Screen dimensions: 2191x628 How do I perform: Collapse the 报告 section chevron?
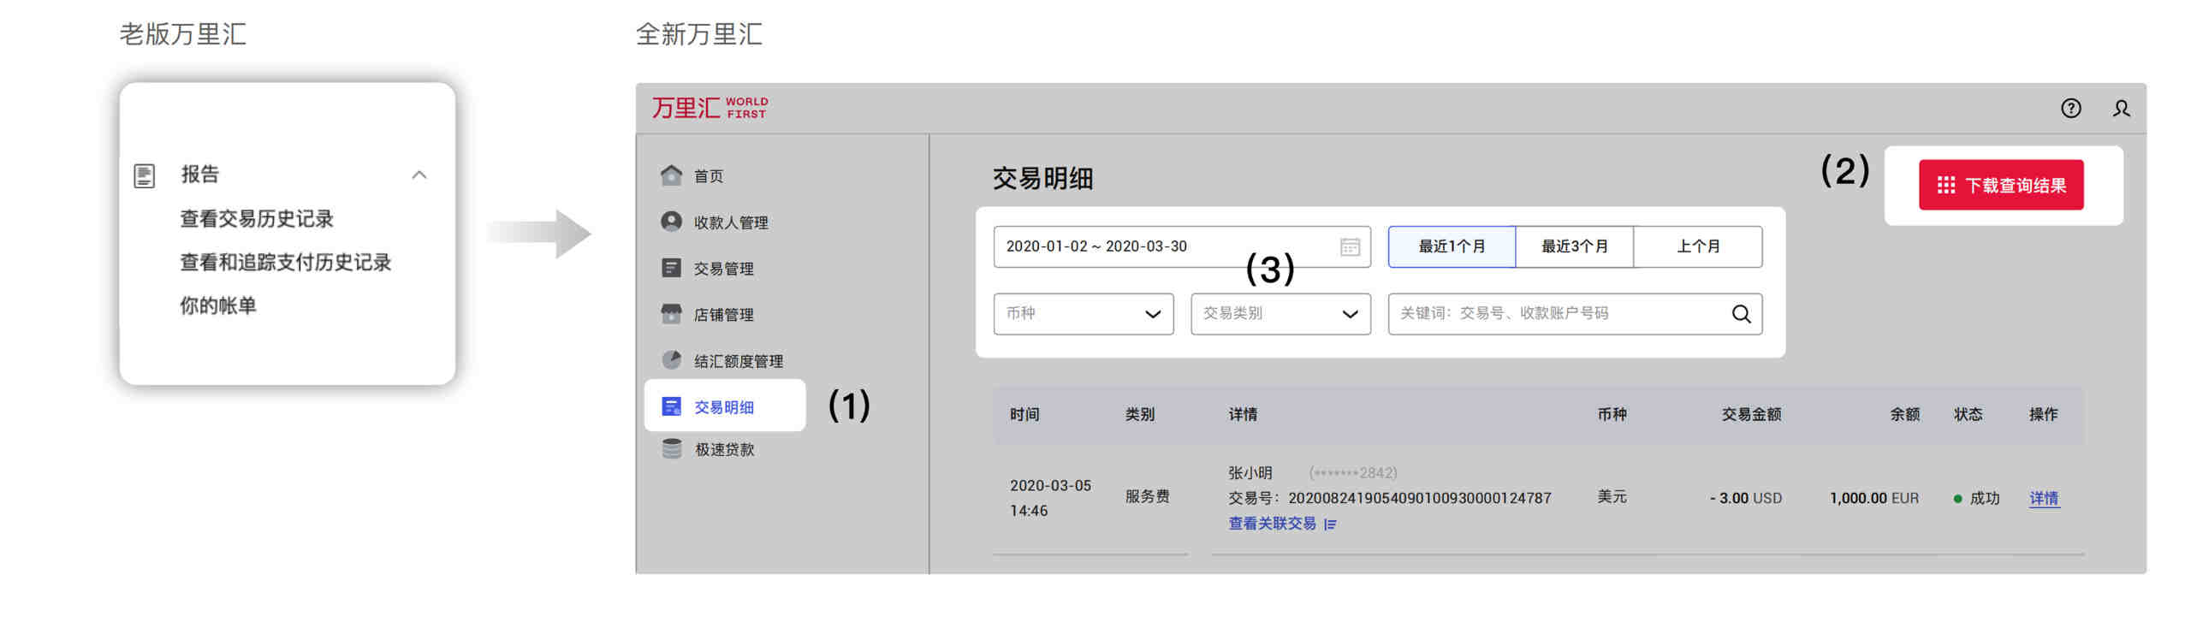pyautogui.click(x=419, y=175)
